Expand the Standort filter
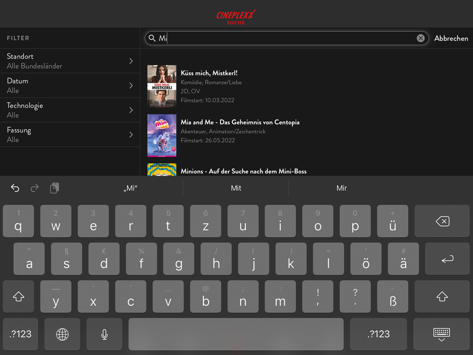Image resolution: width=473 pixels, height=355 pixels. coord(70,61)
